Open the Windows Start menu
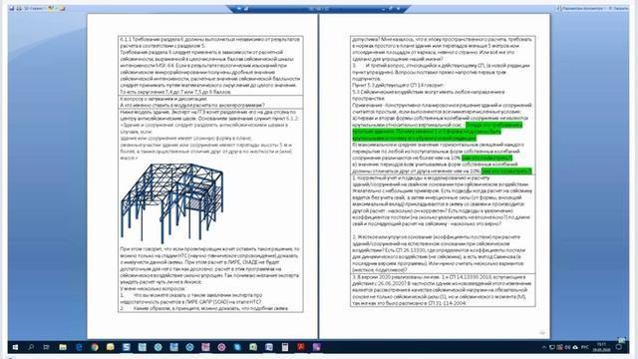 coord(15,347)
